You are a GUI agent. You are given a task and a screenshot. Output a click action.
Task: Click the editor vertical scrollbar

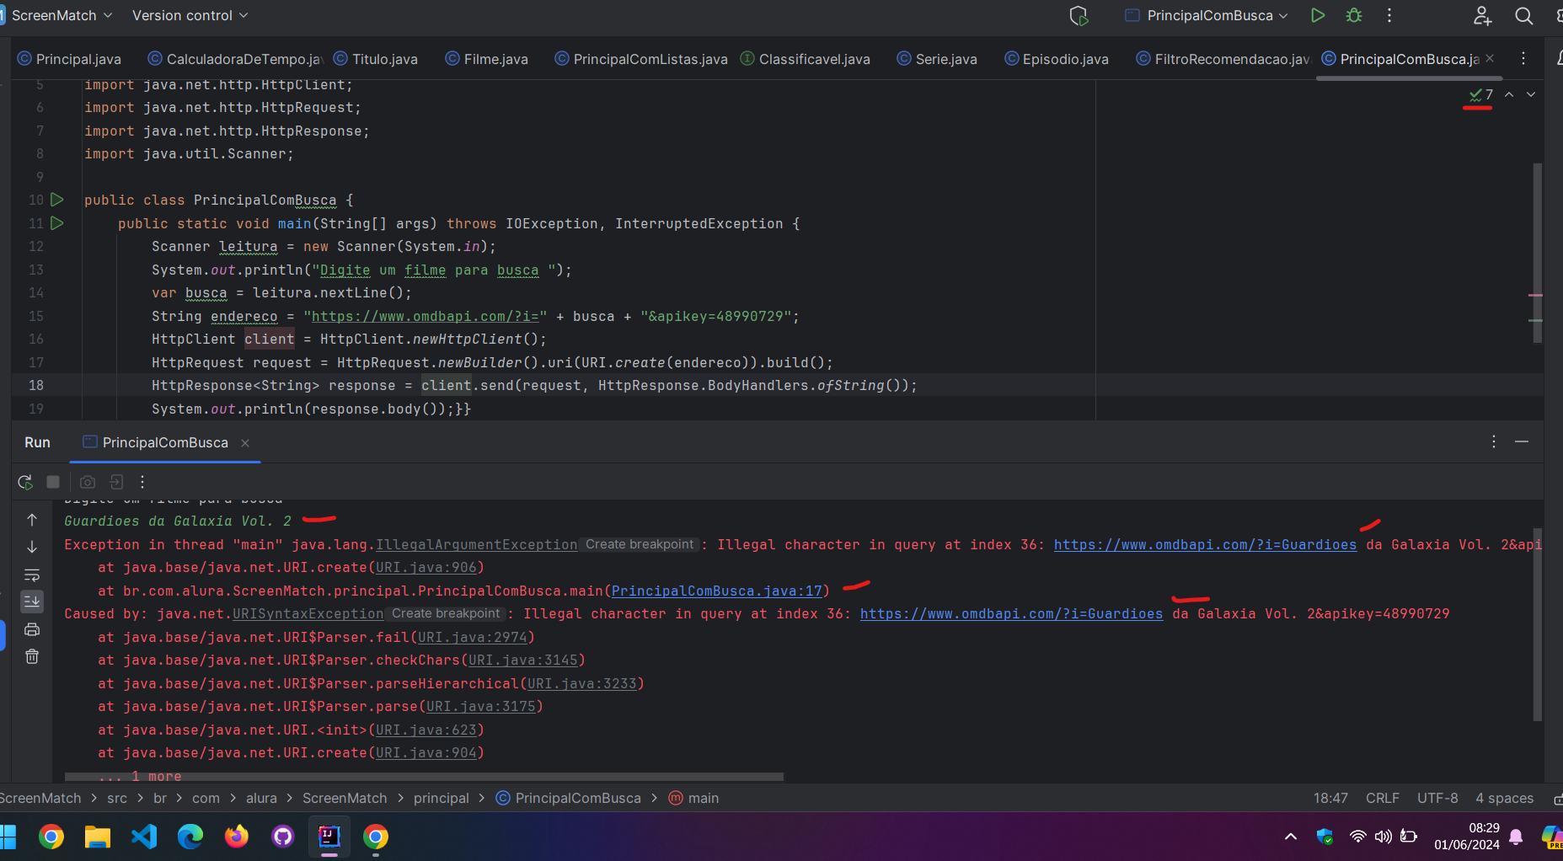[1537, 253]
